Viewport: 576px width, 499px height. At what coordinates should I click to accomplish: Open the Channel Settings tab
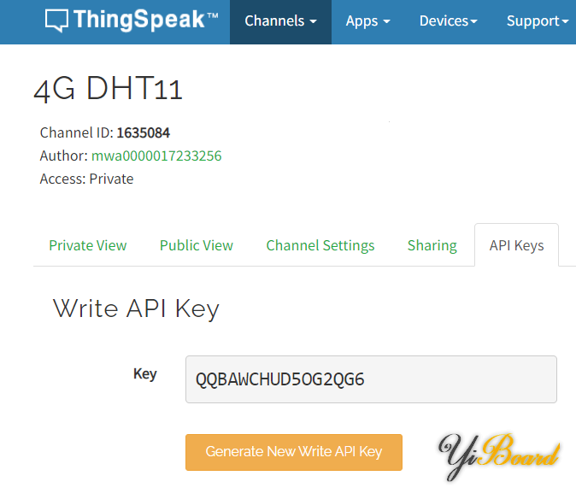320,245
